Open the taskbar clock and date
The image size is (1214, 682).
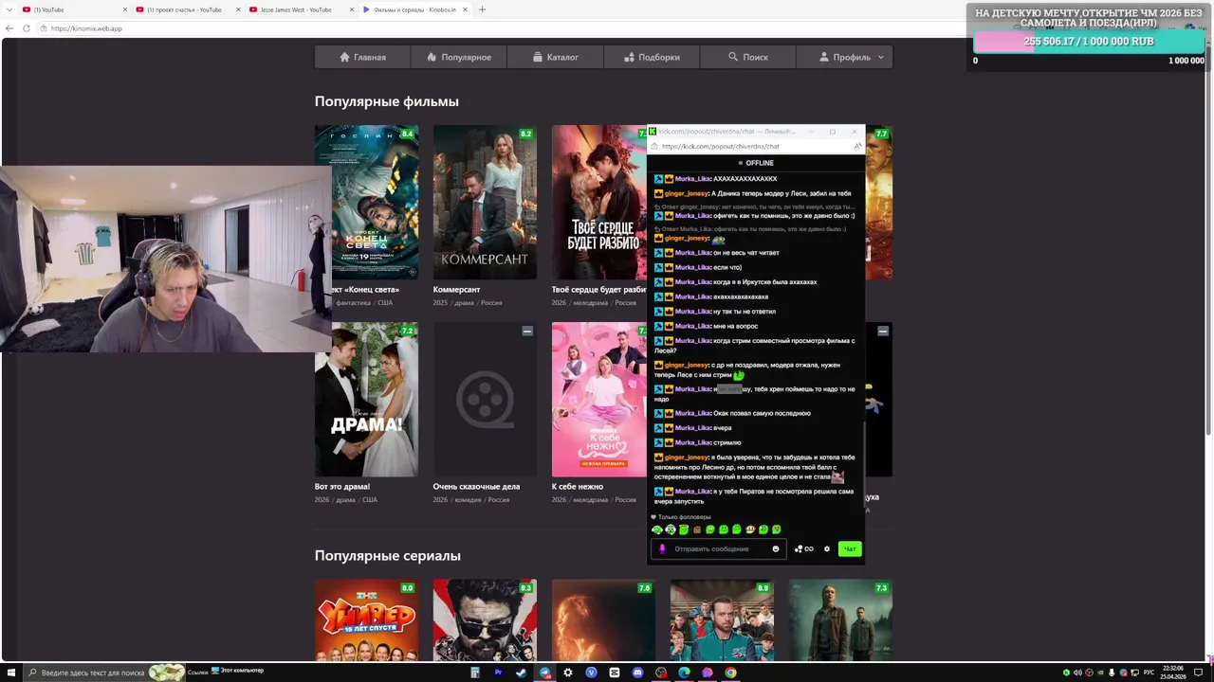pyautogui.click(x=1173, y=673)
